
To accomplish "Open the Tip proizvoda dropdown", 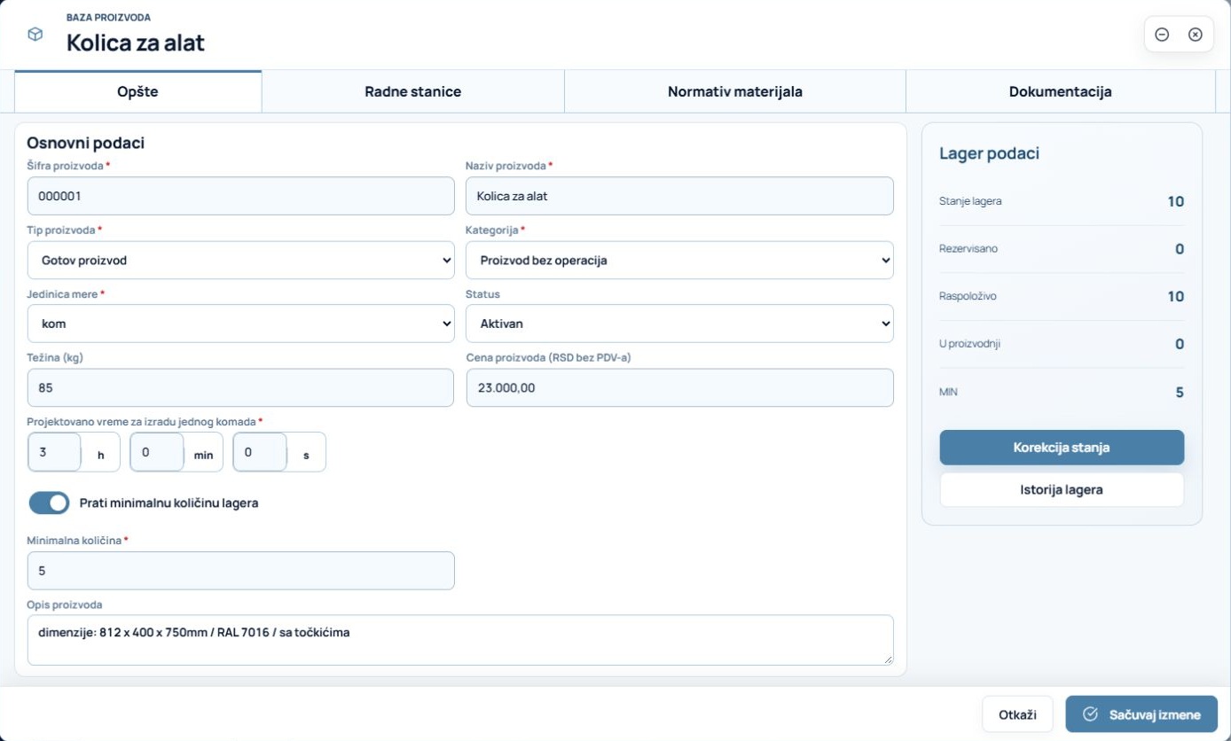I will 240,260.
